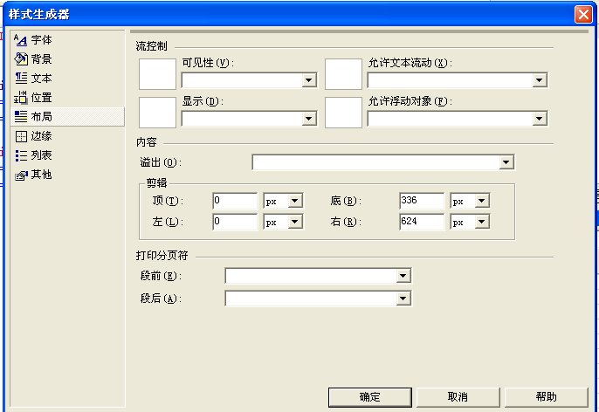Expand the 段前 page break dropdown
This screenshot has height=412, width=599.
pyautogui.click(x=403, y=276)
